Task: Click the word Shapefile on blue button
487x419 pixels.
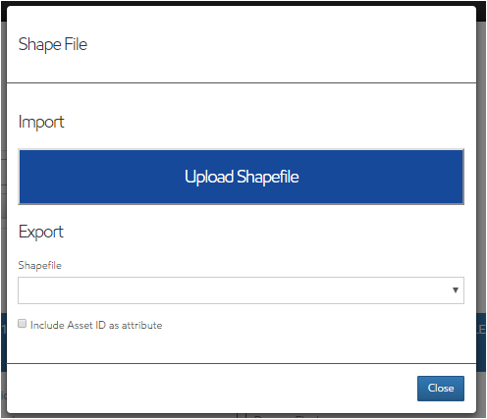Action: (268, 177)
